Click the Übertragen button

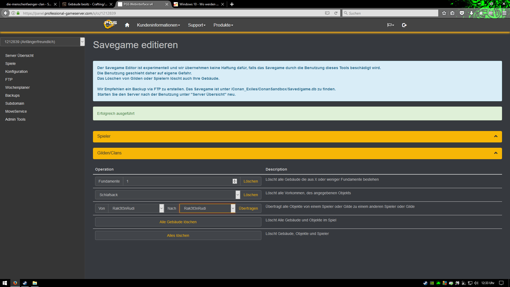pos(248,208)
